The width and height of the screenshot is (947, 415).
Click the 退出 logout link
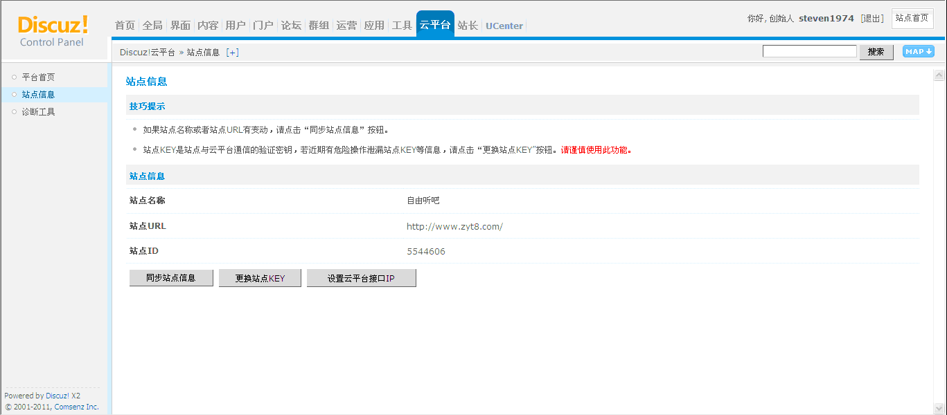point(872,19)
